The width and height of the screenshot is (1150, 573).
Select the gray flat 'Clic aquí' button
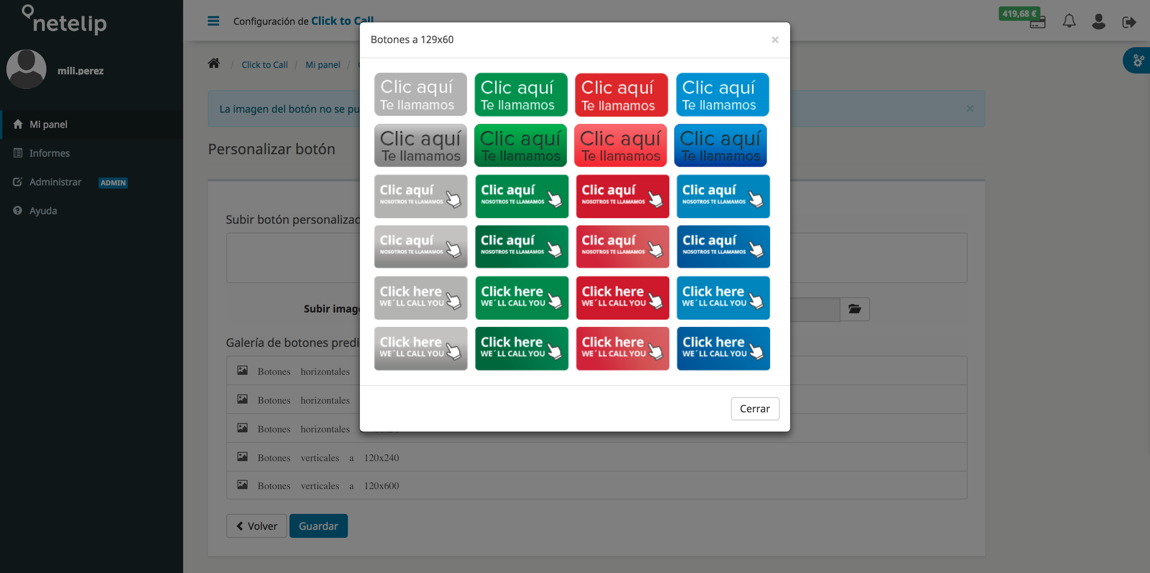pos(419,94)
